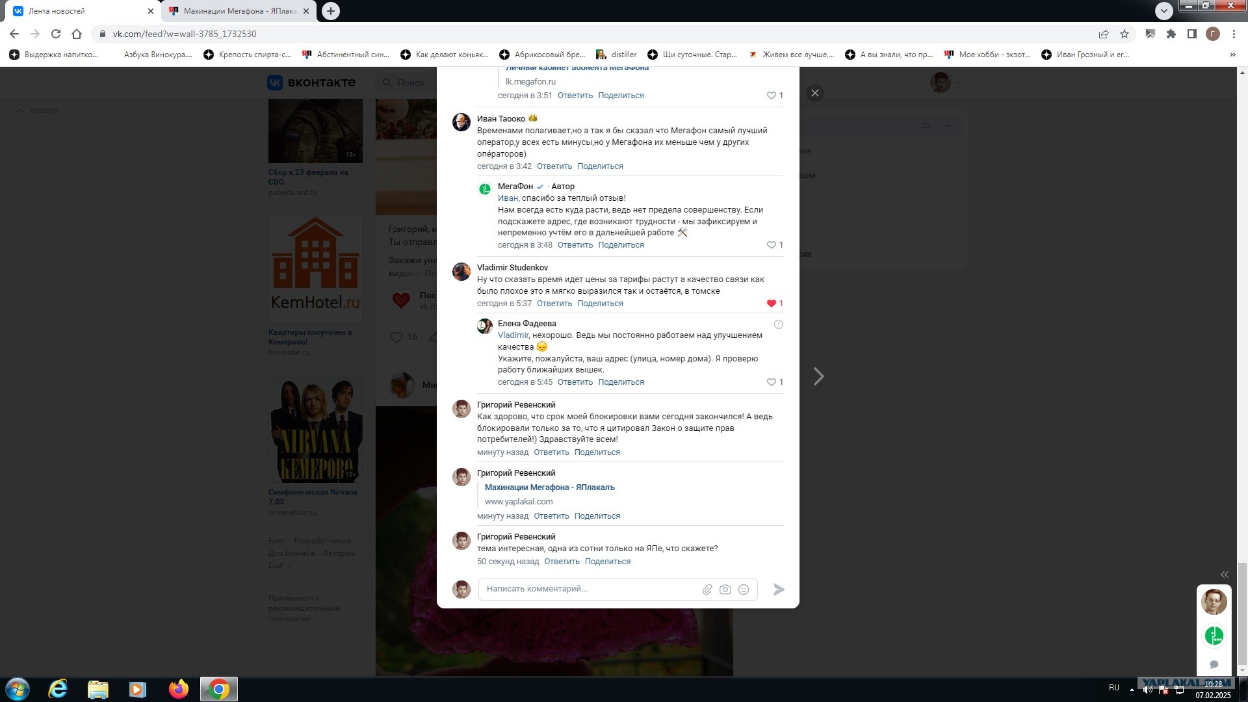Open Internet Explorer from the taskbar

click(58, 689)
